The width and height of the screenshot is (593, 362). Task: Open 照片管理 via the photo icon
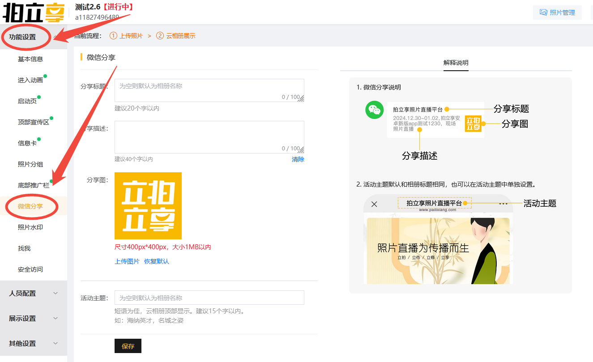click(x=557, y=12)
